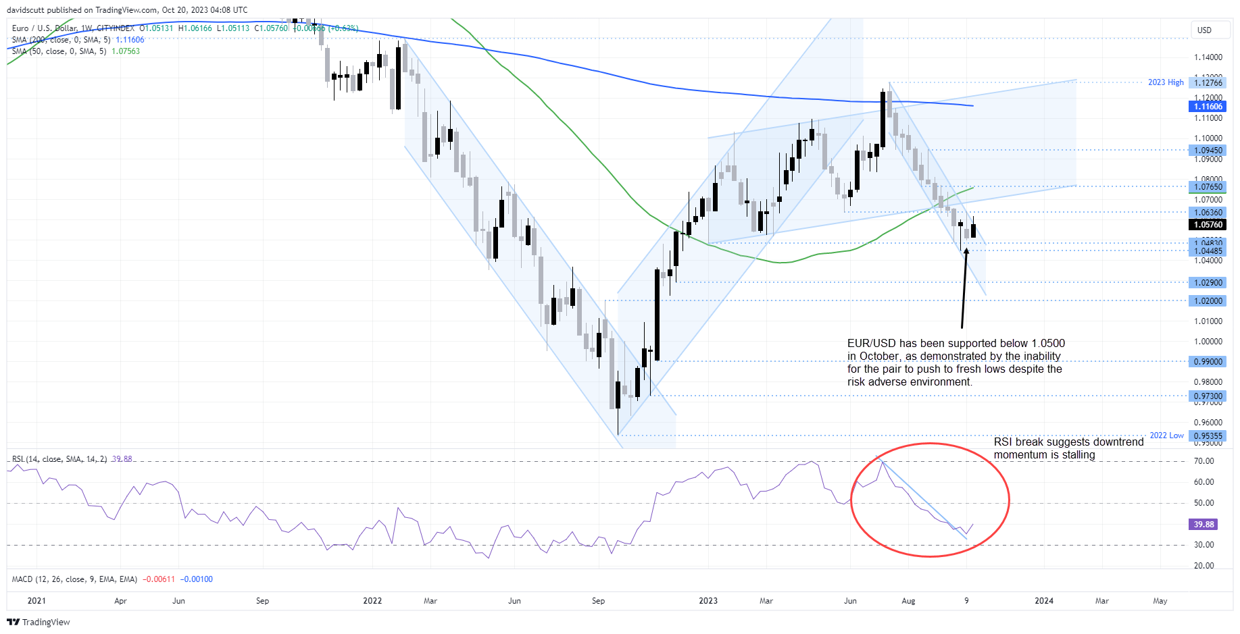
Task: Click the 1.07650 price level tag
Action: coord(1208,187)
